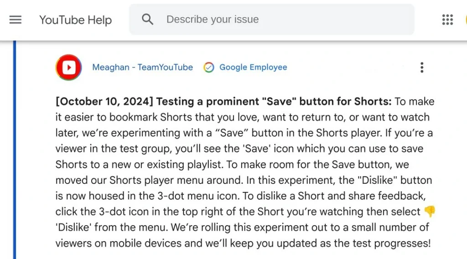
Task: Click the YouTube Help title
Action: [x=75, y=20]
